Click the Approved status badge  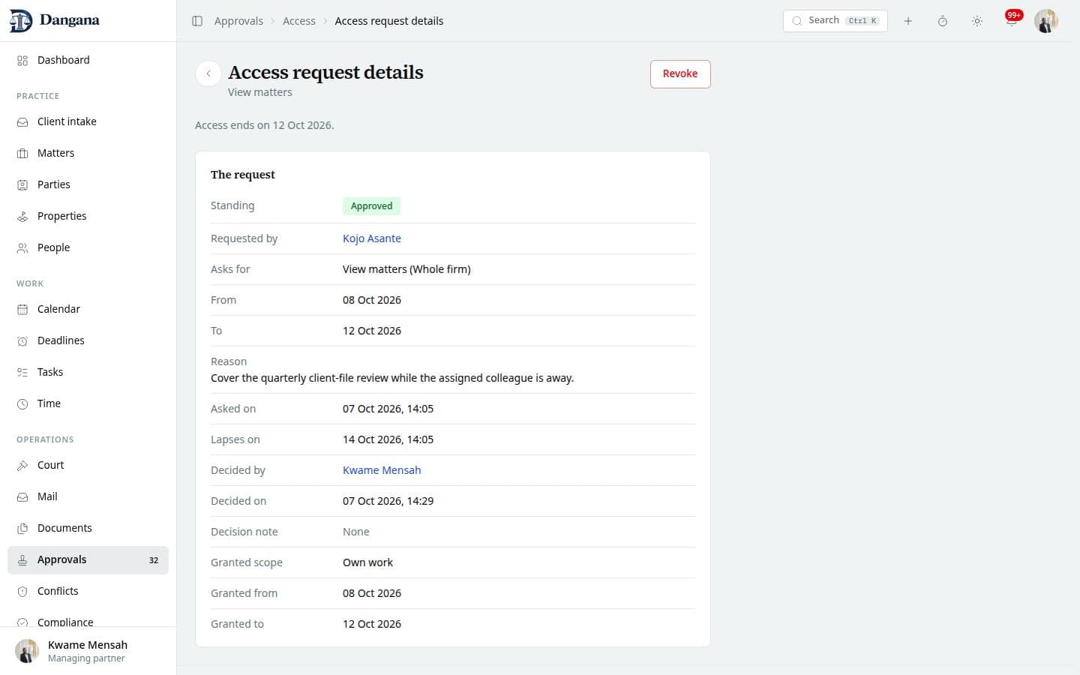coord(371,206)
